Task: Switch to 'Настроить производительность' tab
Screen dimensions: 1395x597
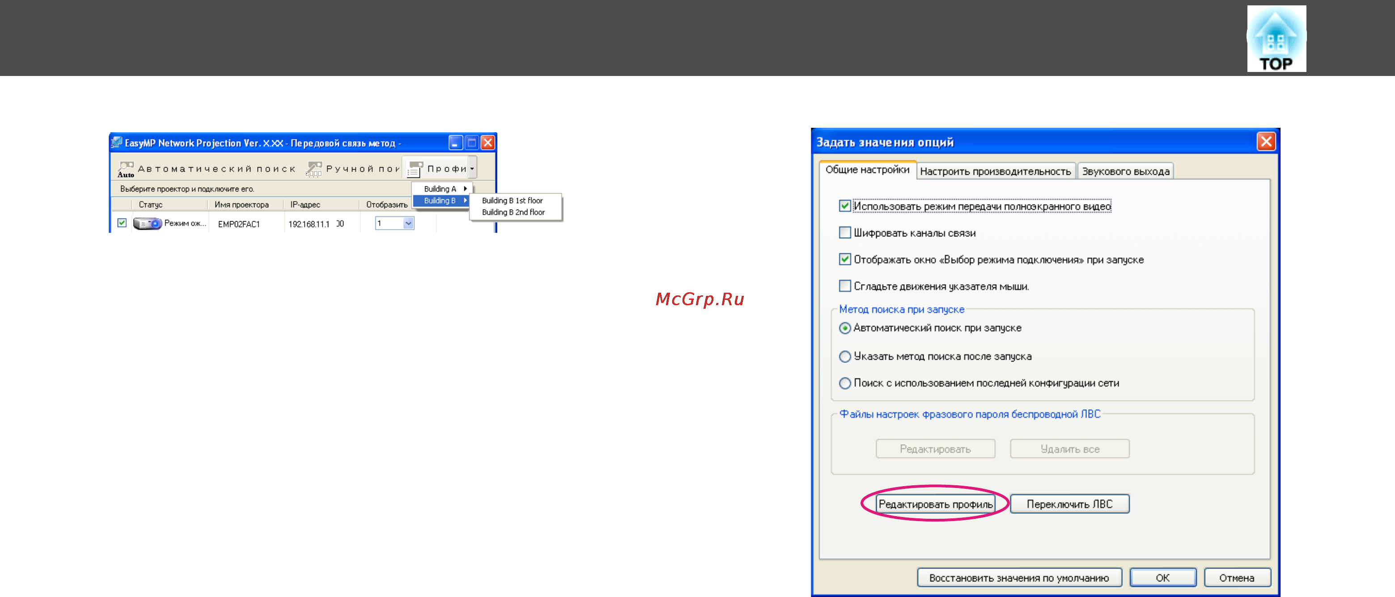Action: 995,171
